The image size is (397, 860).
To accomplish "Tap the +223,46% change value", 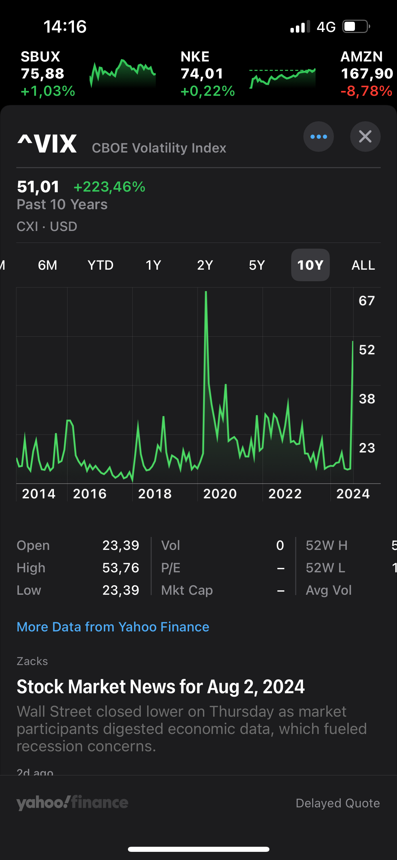I will click(x=109, y=187).
